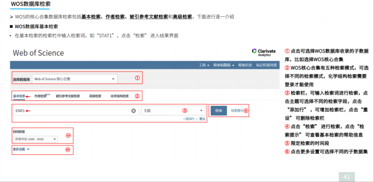Open the 检索提示 link
This screenshot has width=374, height=182.
[237, 111]
